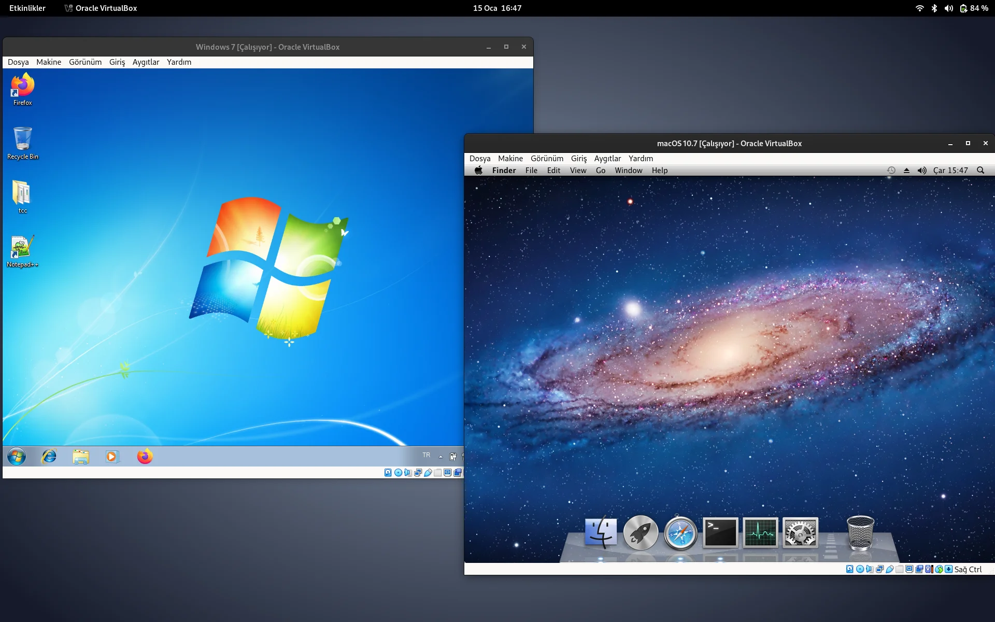
Task: Click CPU virtualization indicator in macOS VM status bar
Action: tap(929, 569)
